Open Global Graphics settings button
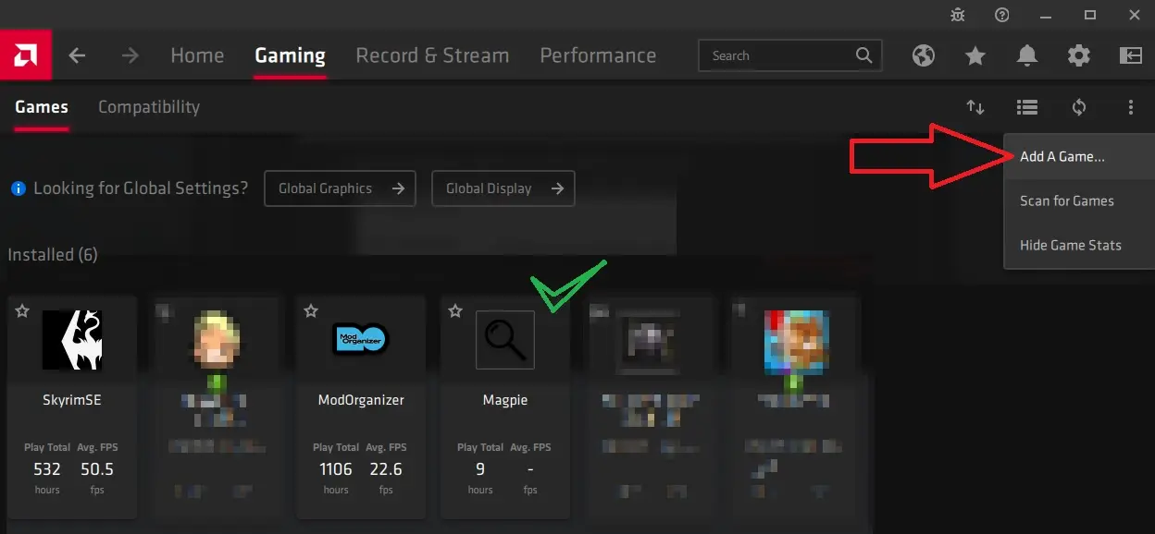The height and width of the screenshot is (534, 1155). click(340, 188)
